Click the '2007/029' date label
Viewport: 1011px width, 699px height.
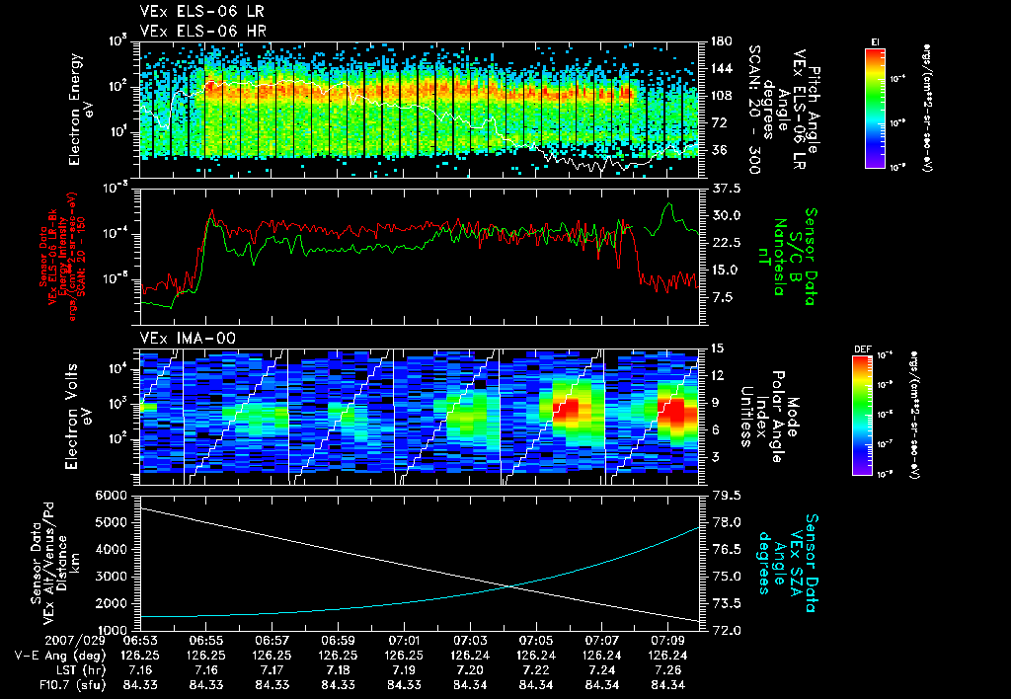click(x=76, y=642)
